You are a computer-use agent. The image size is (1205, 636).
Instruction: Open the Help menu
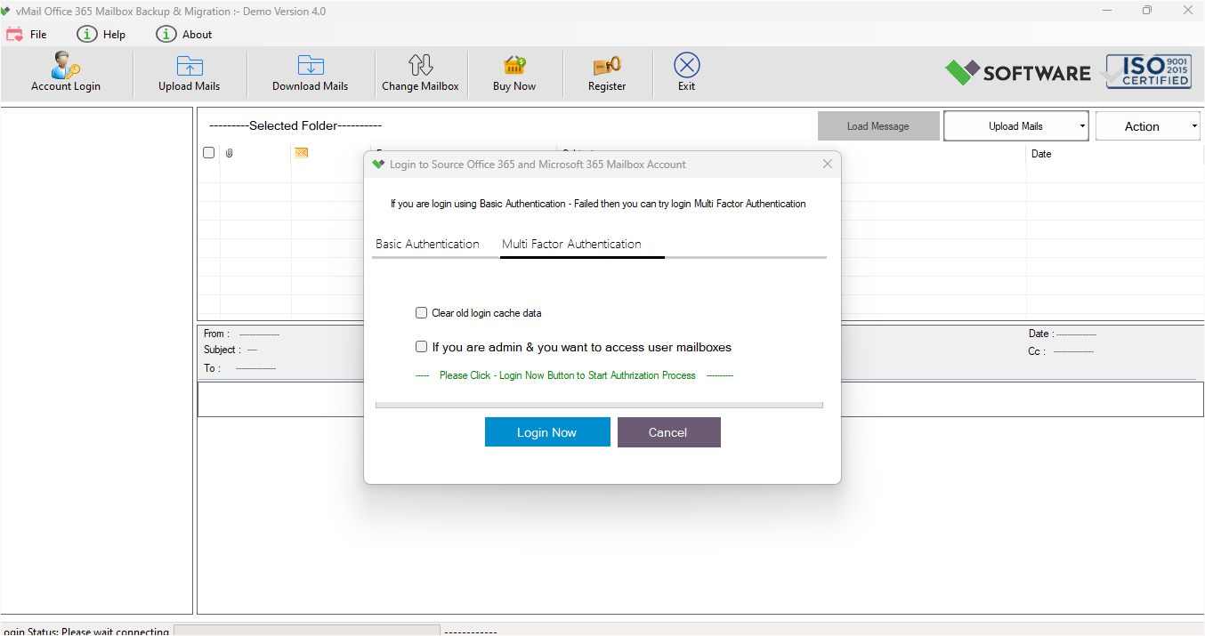(114, 35)
